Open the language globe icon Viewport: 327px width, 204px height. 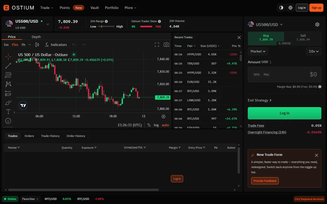click(x=290, y=8)
